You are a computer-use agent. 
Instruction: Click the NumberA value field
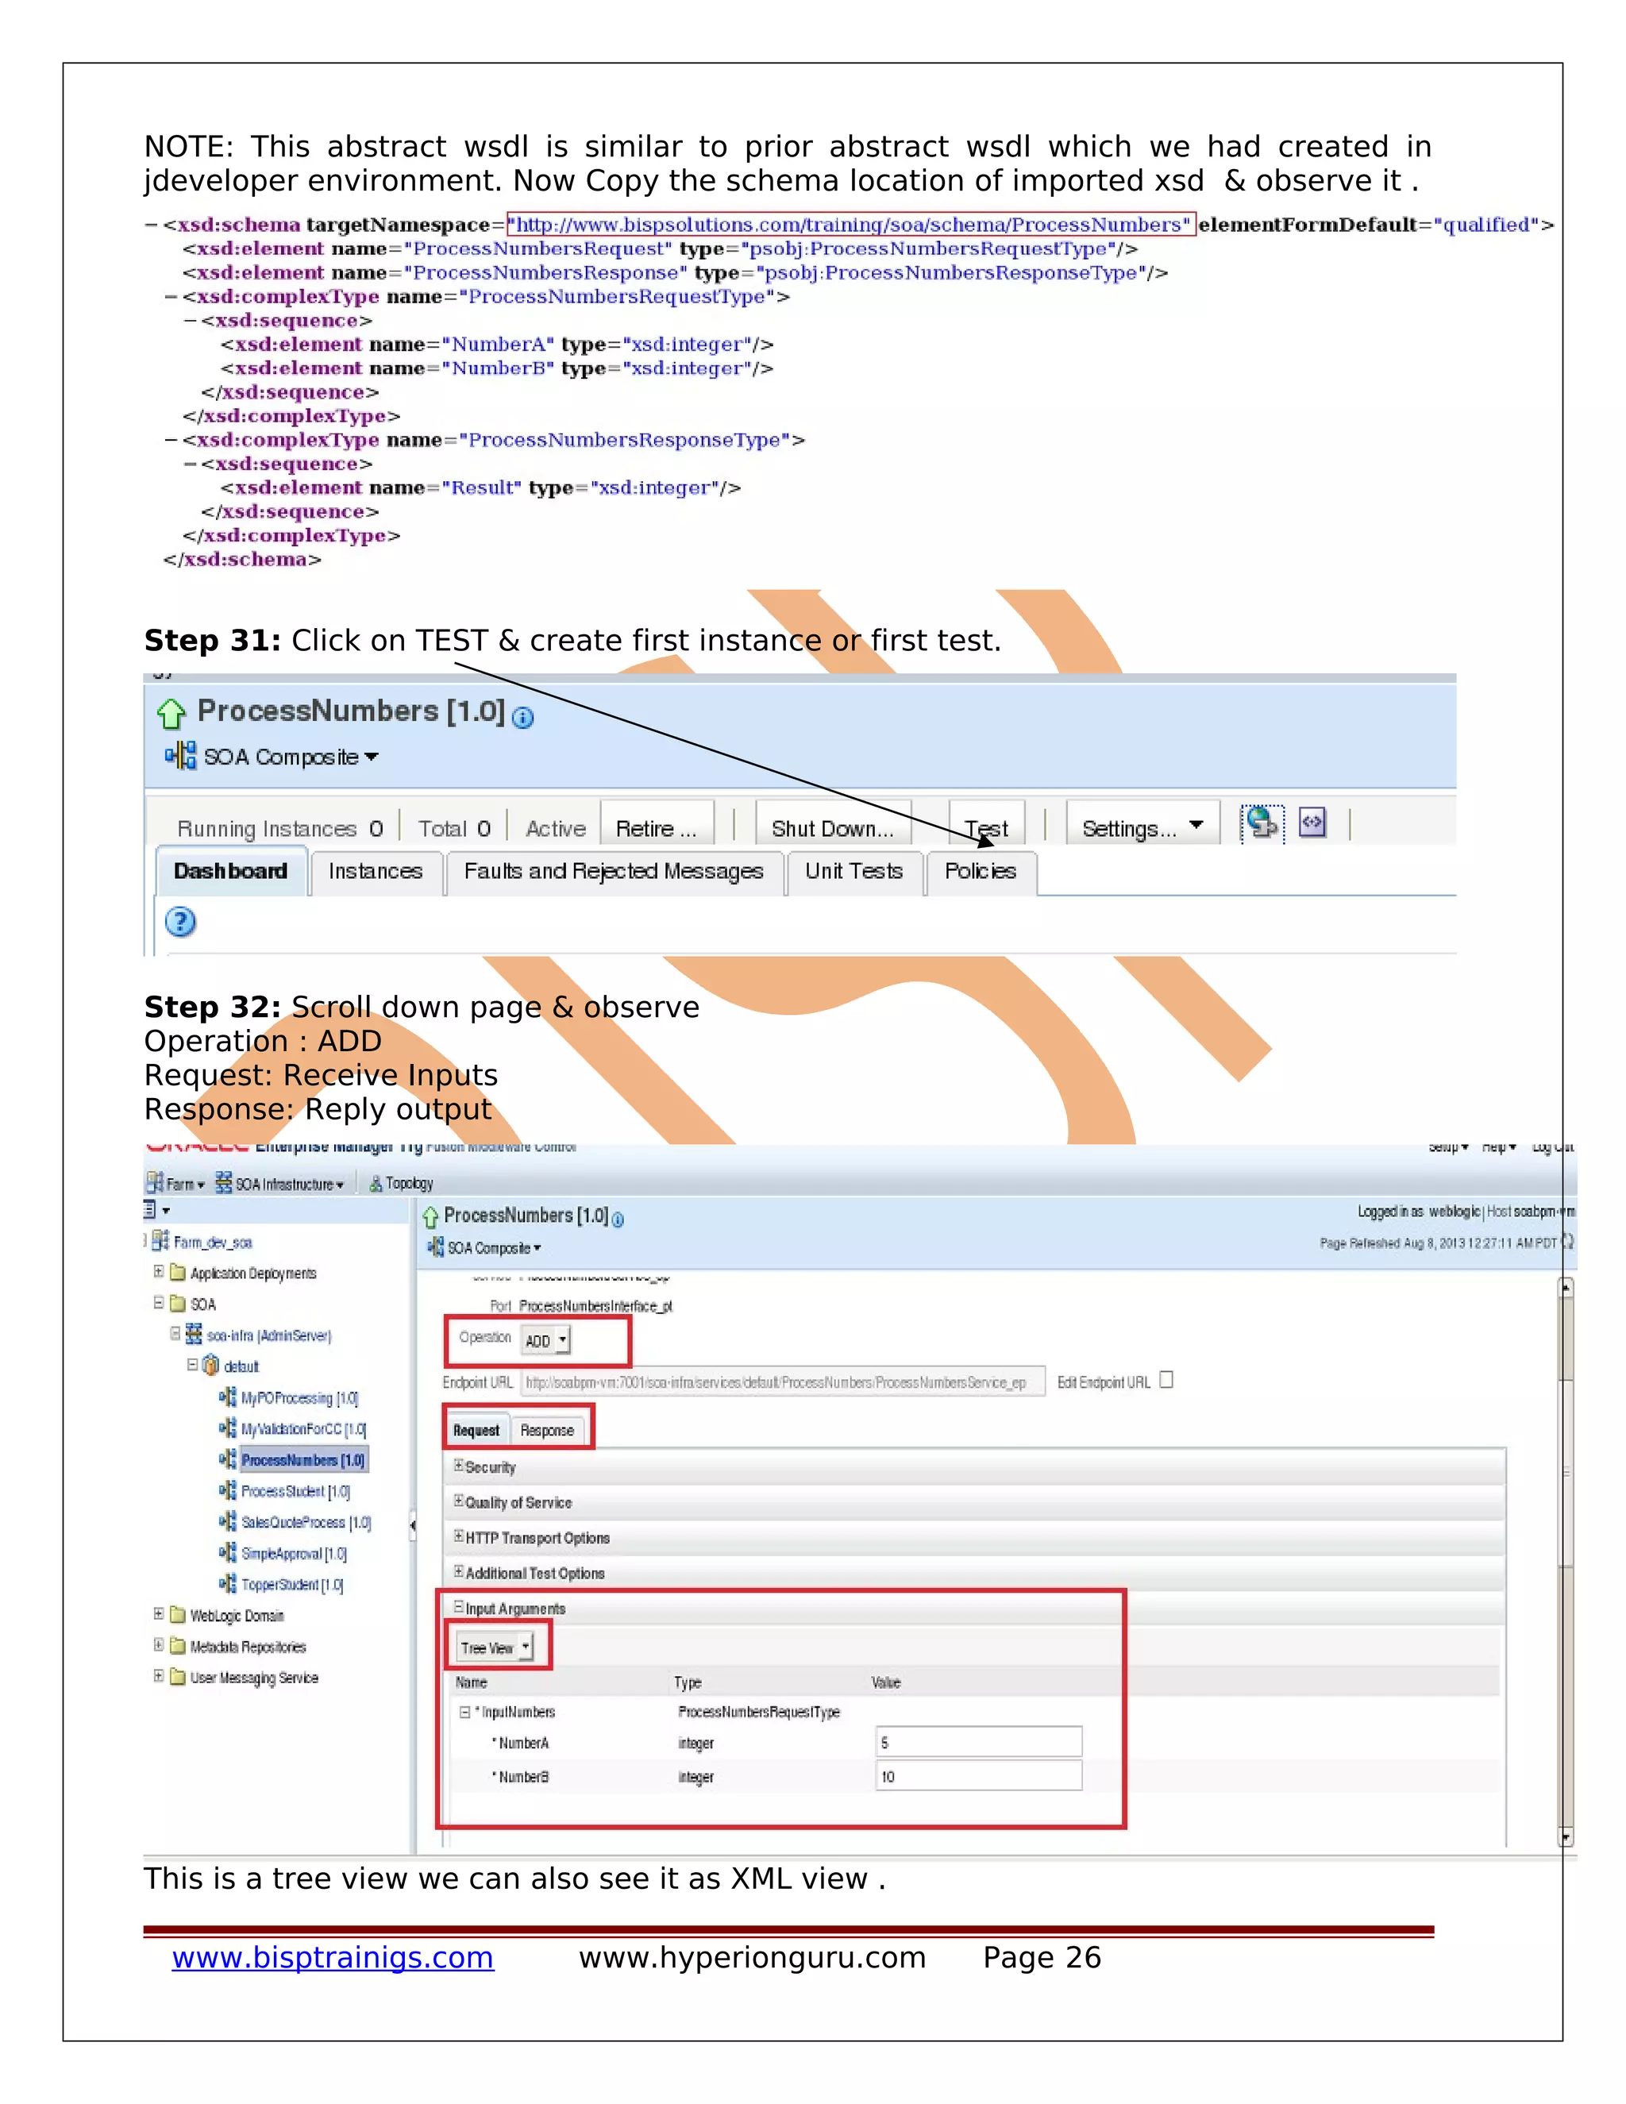point(979,1742)
